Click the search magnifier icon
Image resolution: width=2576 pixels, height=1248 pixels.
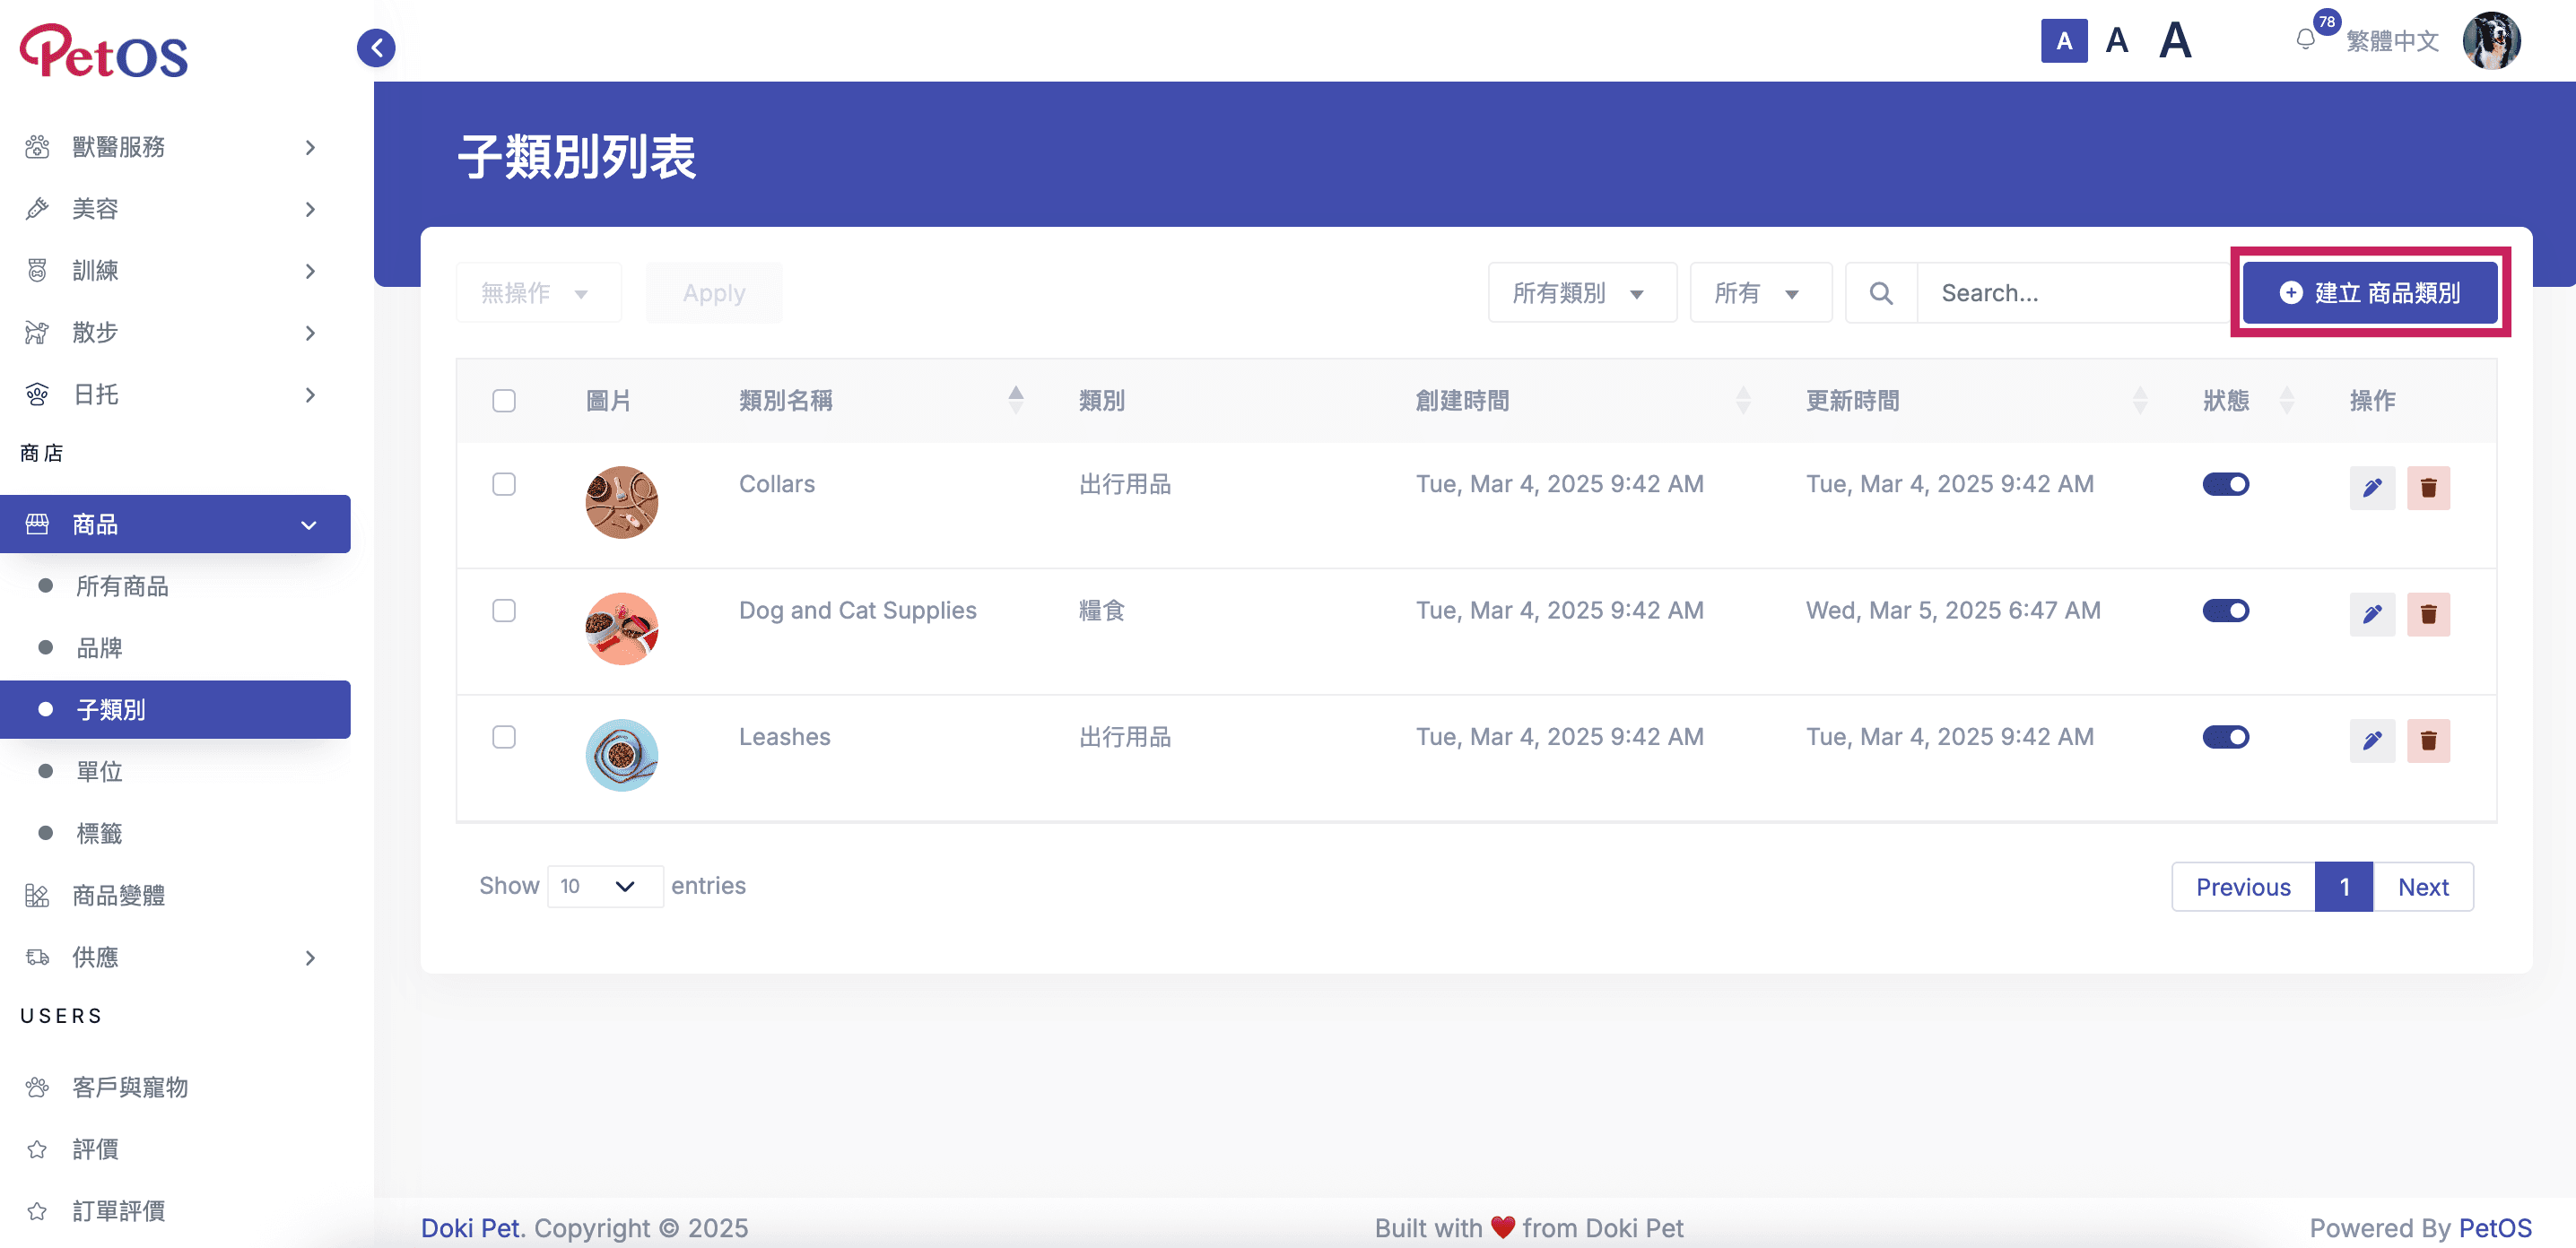coord(1881,293)
